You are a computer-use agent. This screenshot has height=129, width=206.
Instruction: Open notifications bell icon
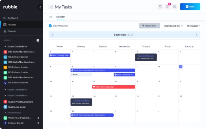(x=167, y=6)
